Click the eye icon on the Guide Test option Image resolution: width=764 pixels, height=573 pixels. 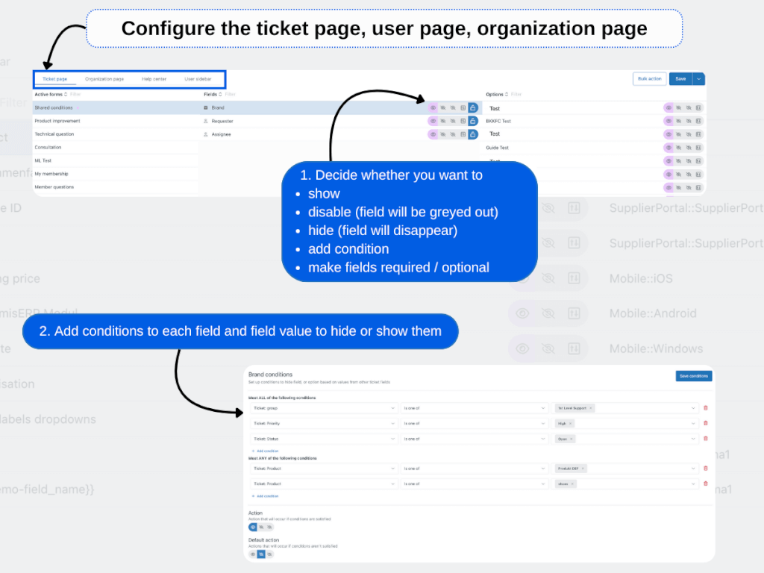668,148
